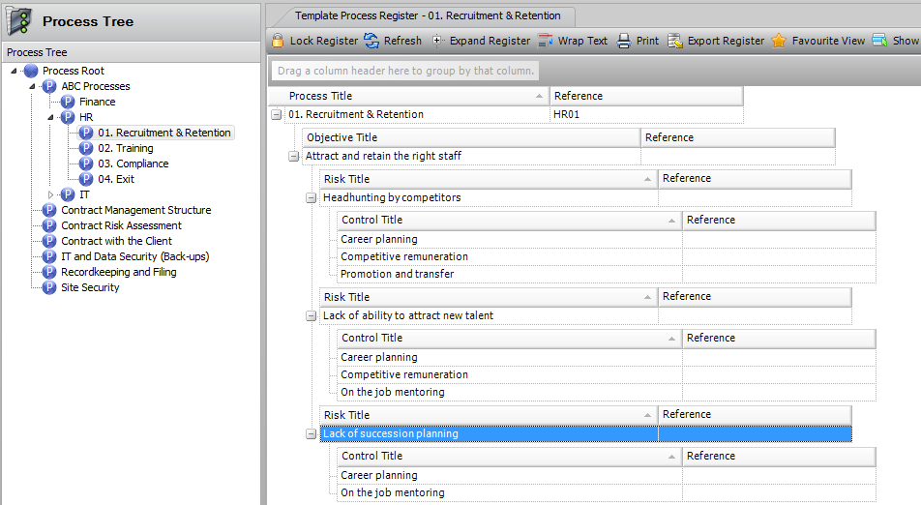The image size is (921, 505).
Task: Collapse the ABC Processes tree node
Action: [x=32, y=86]
